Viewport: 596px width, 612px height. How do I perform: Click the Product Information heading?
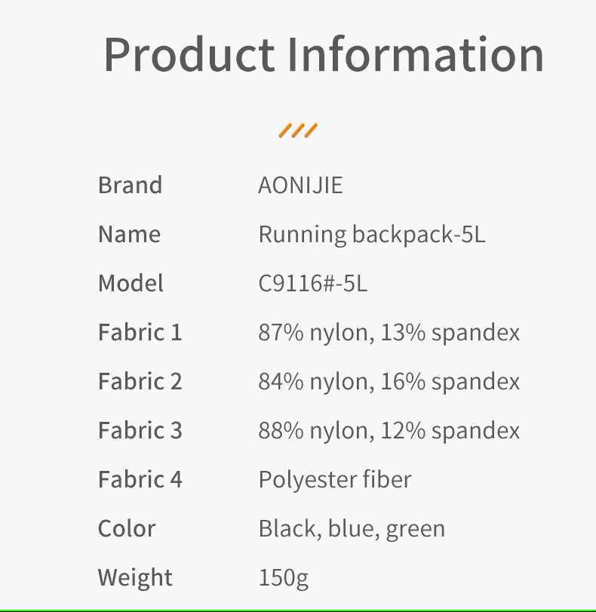(x=324, y=54)
